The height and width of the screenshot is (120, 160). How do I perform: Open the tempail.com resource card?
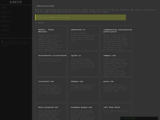click(116, 64)
